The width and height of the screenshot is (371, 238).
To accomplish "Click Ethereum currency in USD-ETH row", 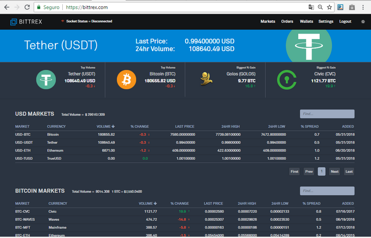I will pyautogui.click(x=55, y=151).
